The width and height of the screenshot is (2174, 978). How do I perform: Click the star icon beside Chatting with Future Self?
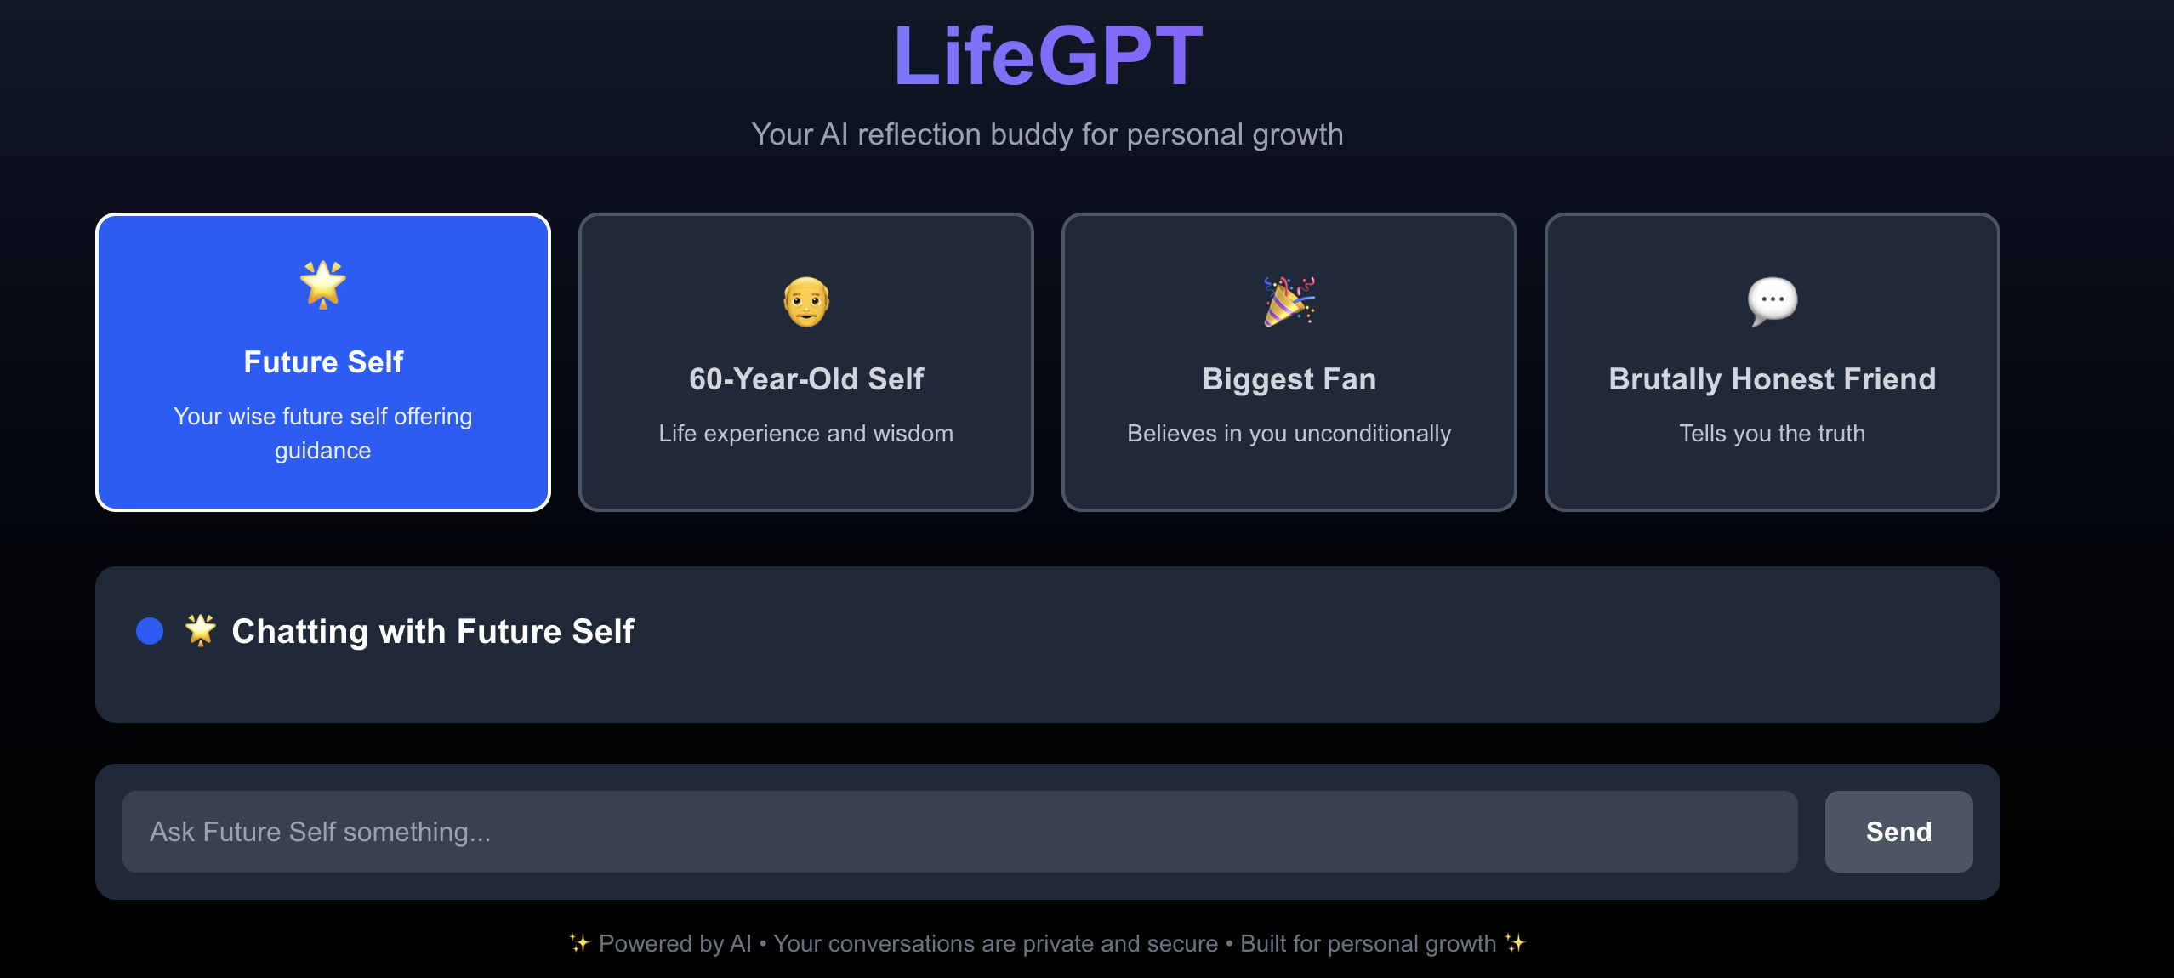199,630
